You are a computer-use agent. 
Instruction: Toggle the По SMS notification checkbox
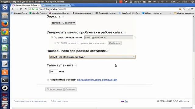55,43
